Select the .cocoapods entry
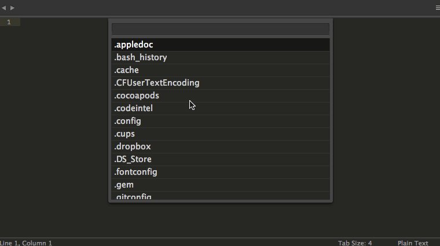 (x=221, y=96)
